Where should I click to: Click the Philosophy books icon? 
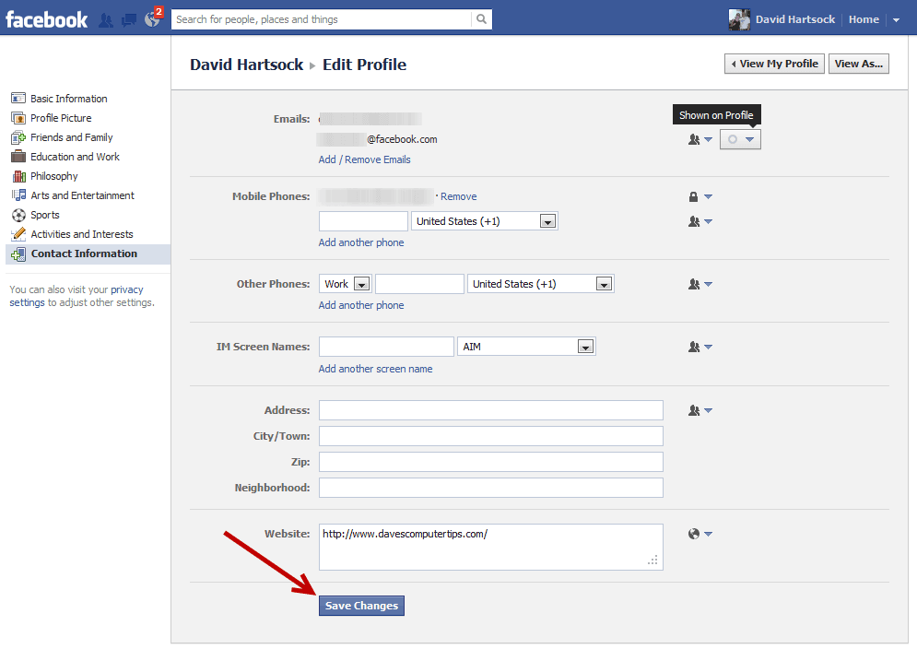[x=18, y=176]
